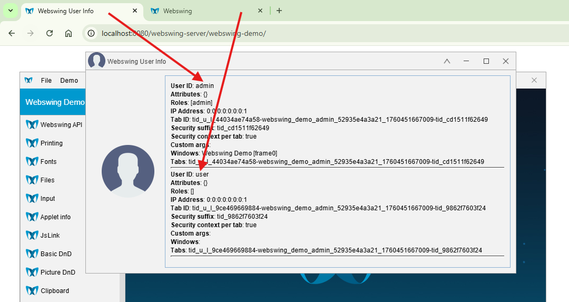Open the Demo menu
569x302 pixels.
tap(69, 81)
